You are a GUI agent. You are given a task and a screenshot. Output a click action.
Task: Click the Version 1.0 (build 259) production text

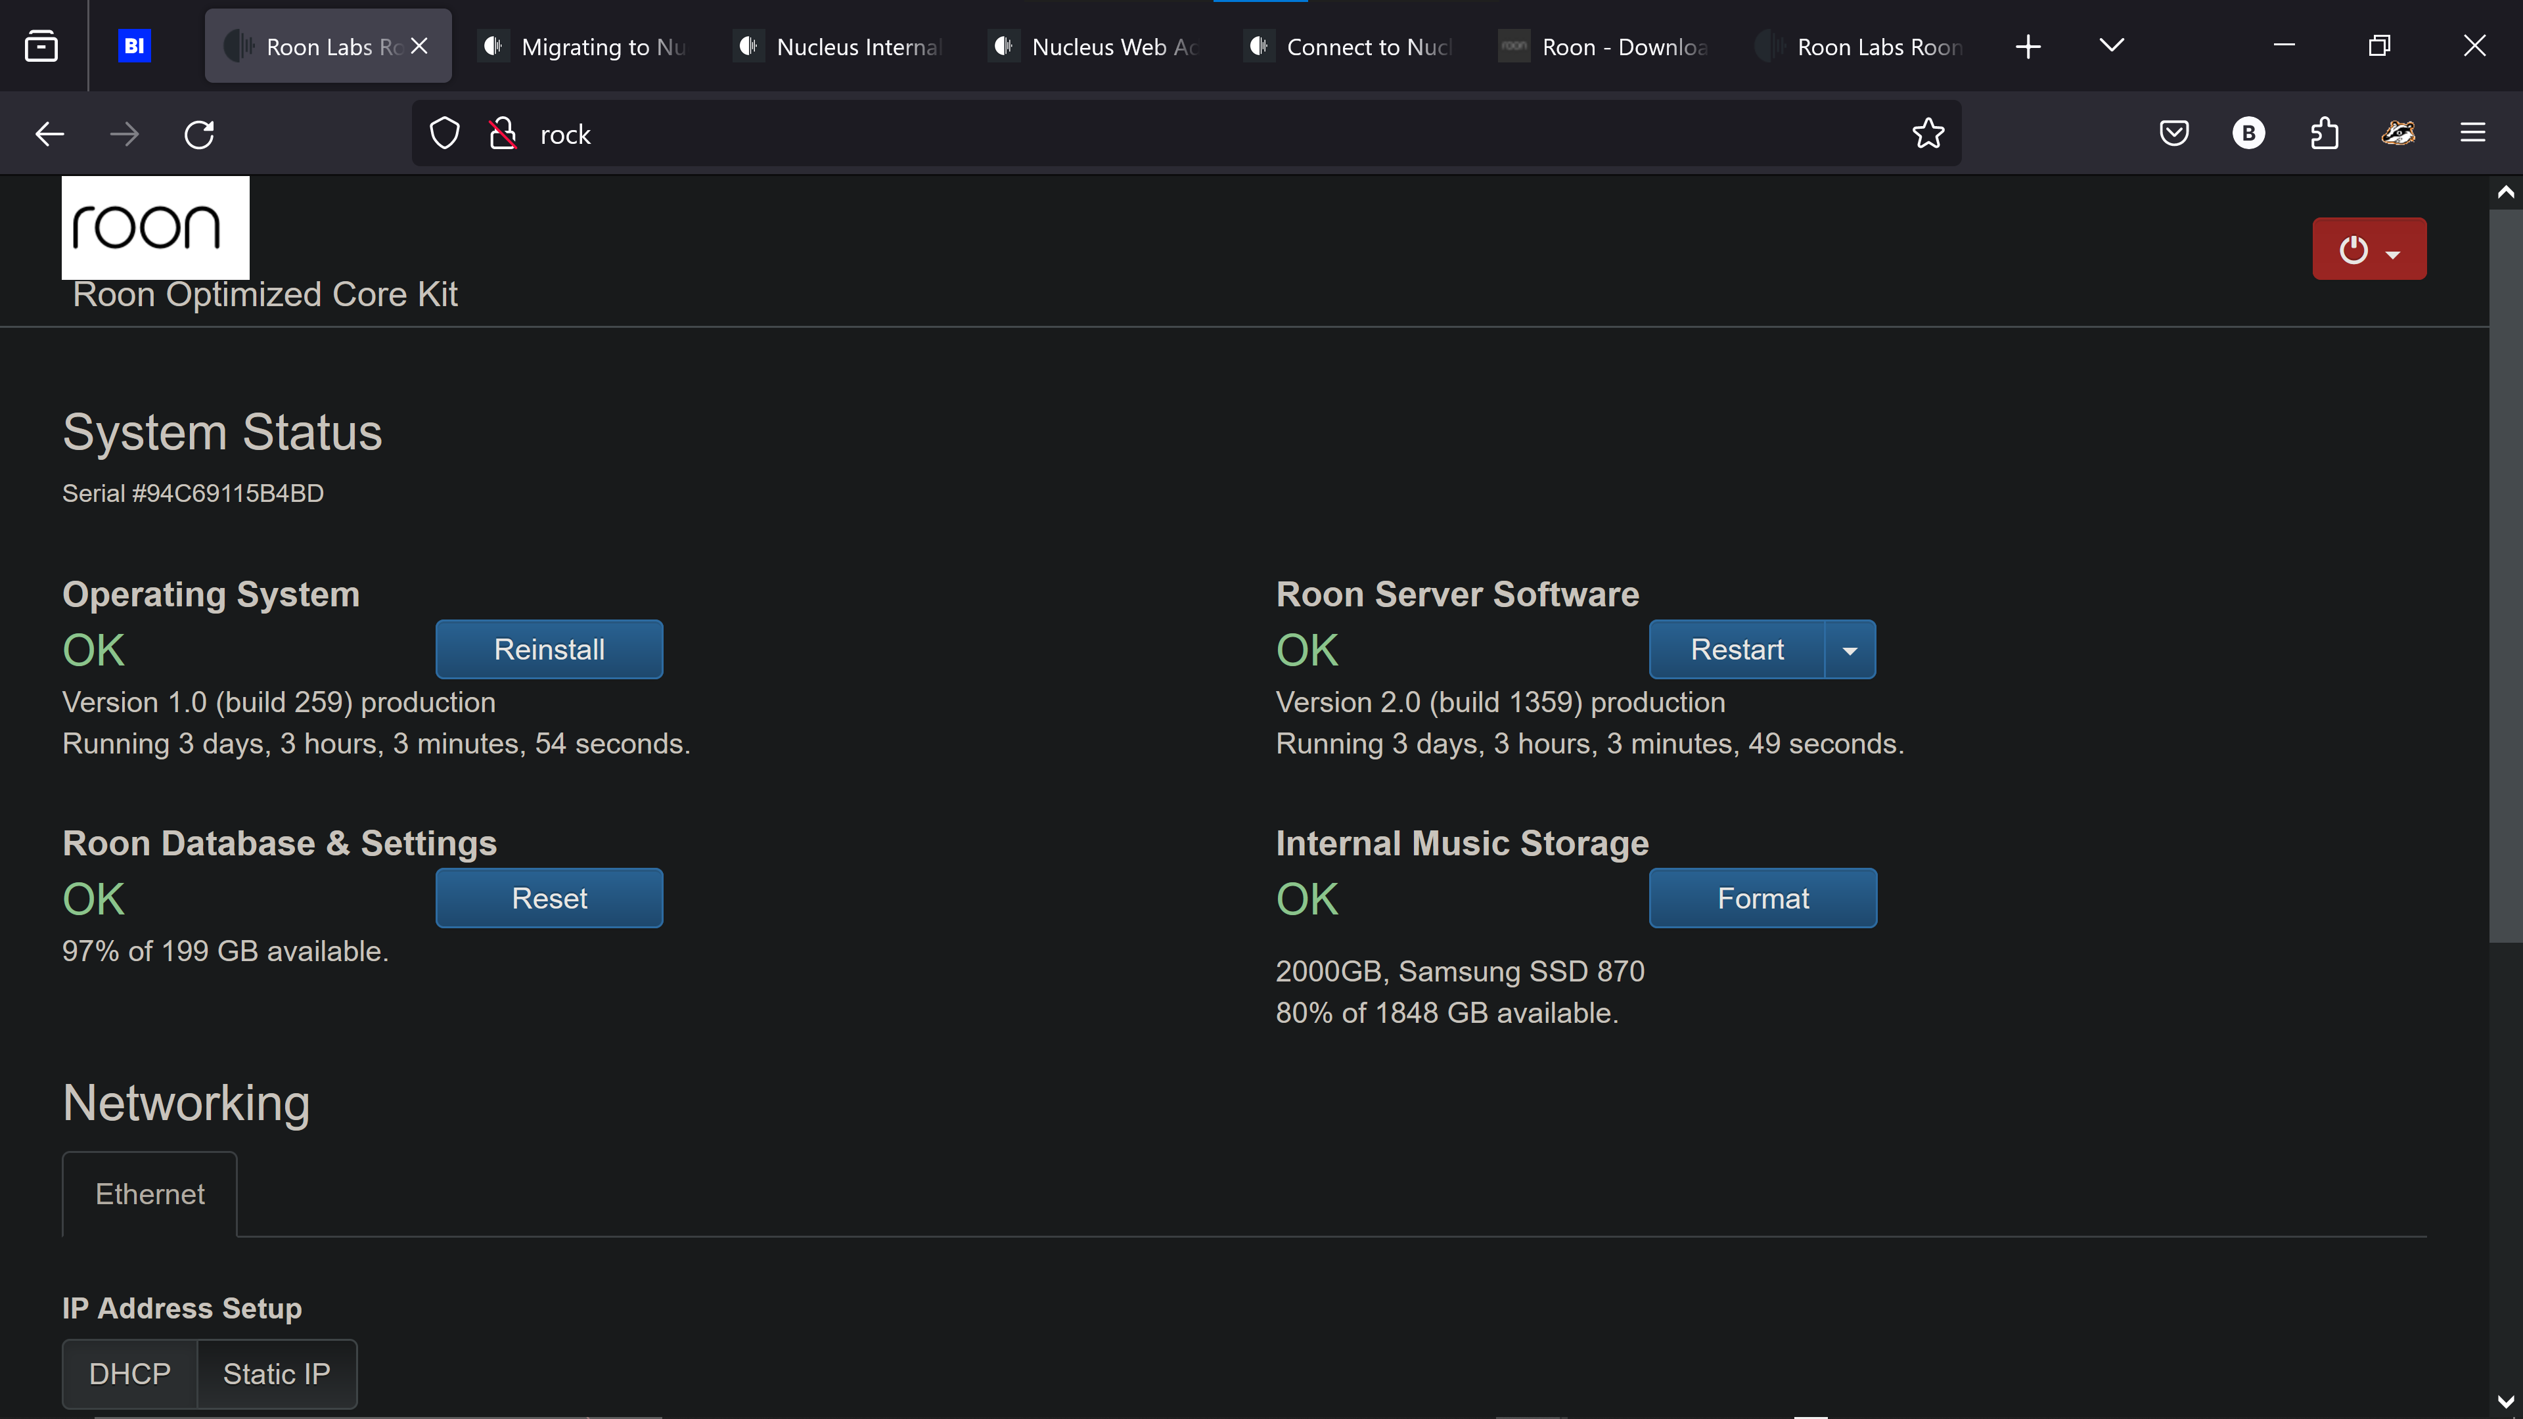(x=279, y=702)
